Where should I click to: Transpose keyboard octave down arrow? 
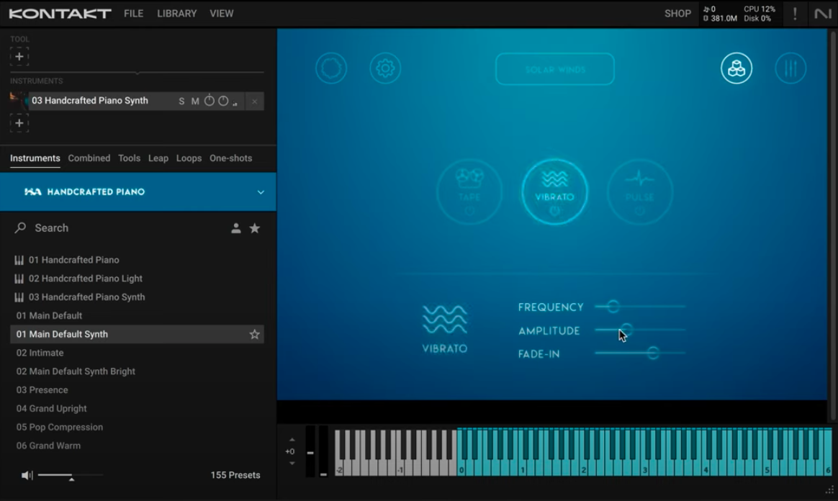click(292, 464)
